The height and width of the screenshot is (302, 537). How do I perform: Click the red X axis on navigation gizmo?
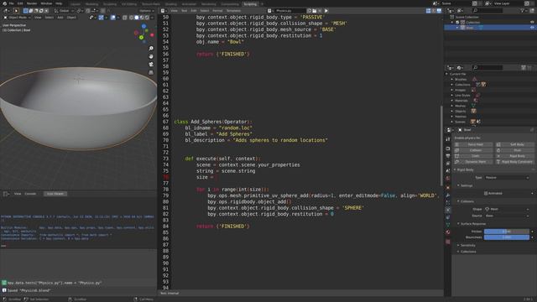152,34
